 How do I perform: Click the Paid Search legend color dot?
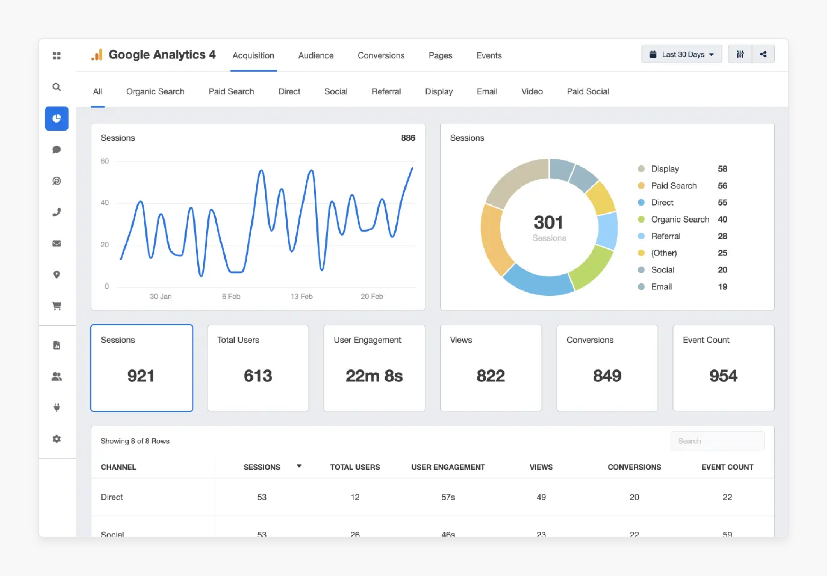[641, 186]
